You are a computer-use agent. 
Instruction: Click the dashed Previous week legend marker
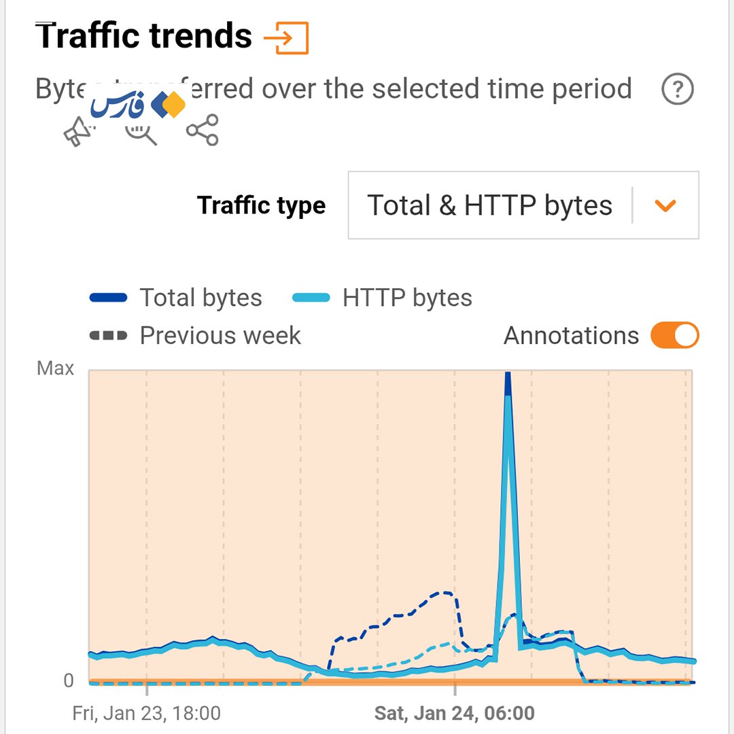tap(108, 336)
